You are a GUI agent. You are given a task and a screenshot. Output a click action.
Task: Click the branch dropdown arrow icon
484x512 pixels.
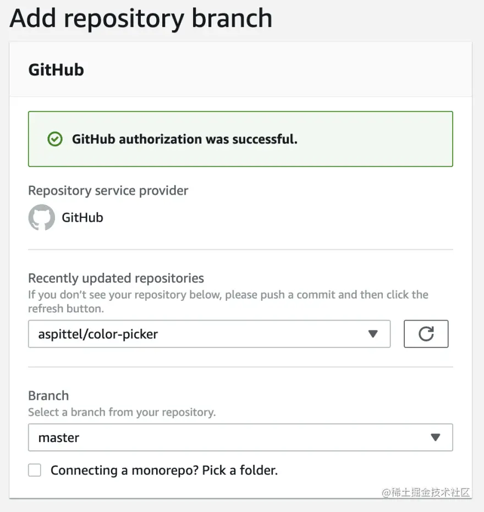(x=436, y=437)
